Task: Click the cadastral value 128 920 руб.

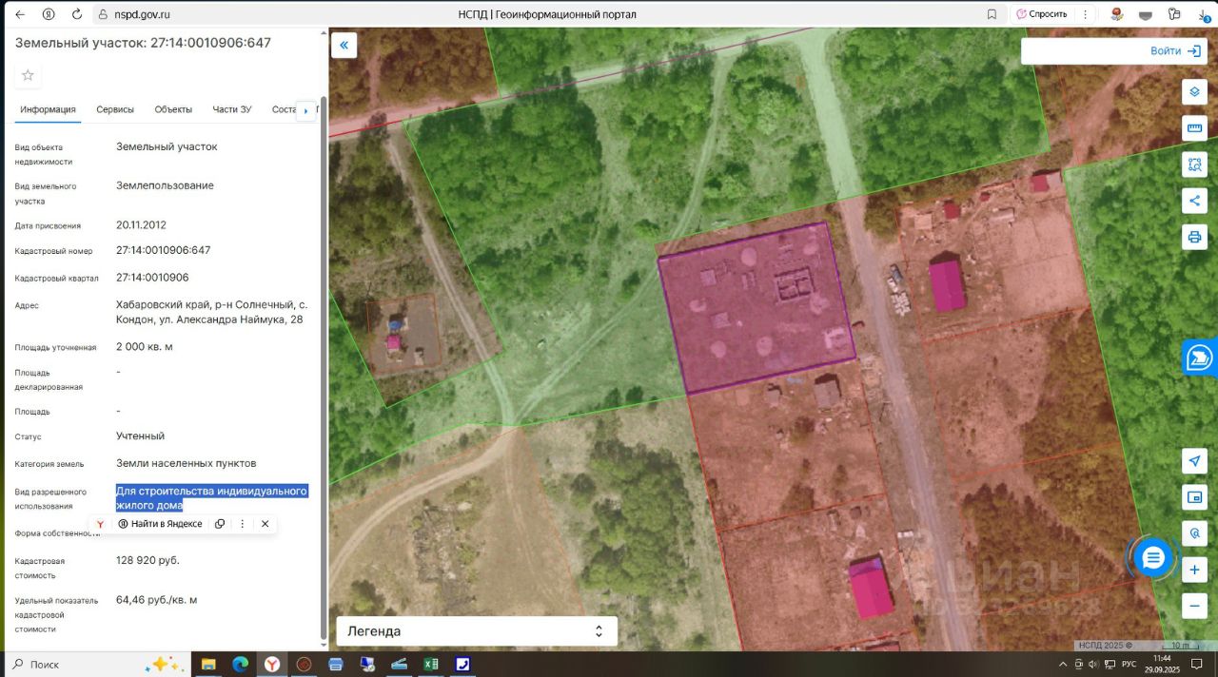Action: tap(147, 561)
